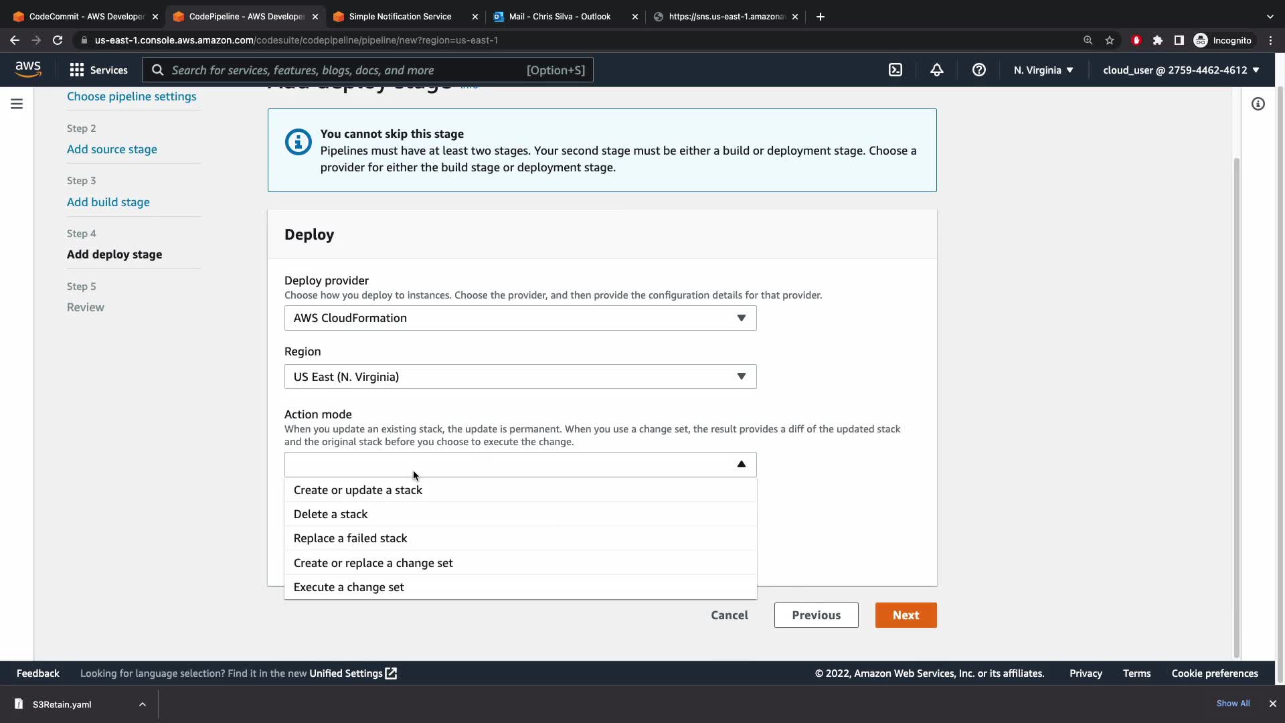Select Create or update a stack option
The width and height of the screenshot is (1285, 723).
tap(358, 490)
